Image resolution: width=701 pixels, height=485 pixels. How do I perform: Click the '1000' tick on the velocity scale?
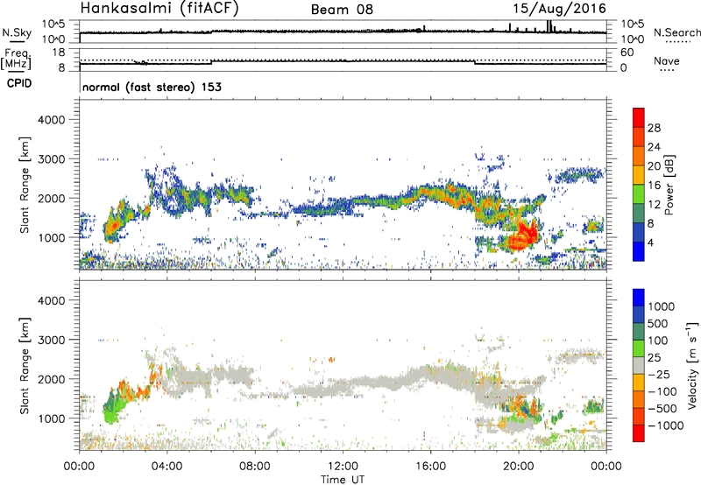662,306
